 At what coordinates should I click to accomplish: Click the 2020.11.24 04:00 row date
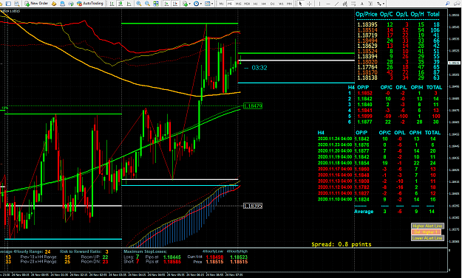click(x=335, y=139)
